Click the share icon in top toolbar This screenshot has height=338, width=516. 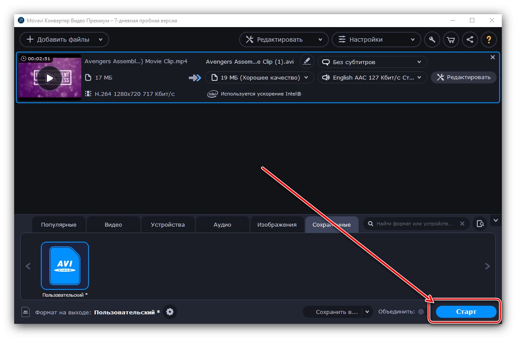[470, 40]
